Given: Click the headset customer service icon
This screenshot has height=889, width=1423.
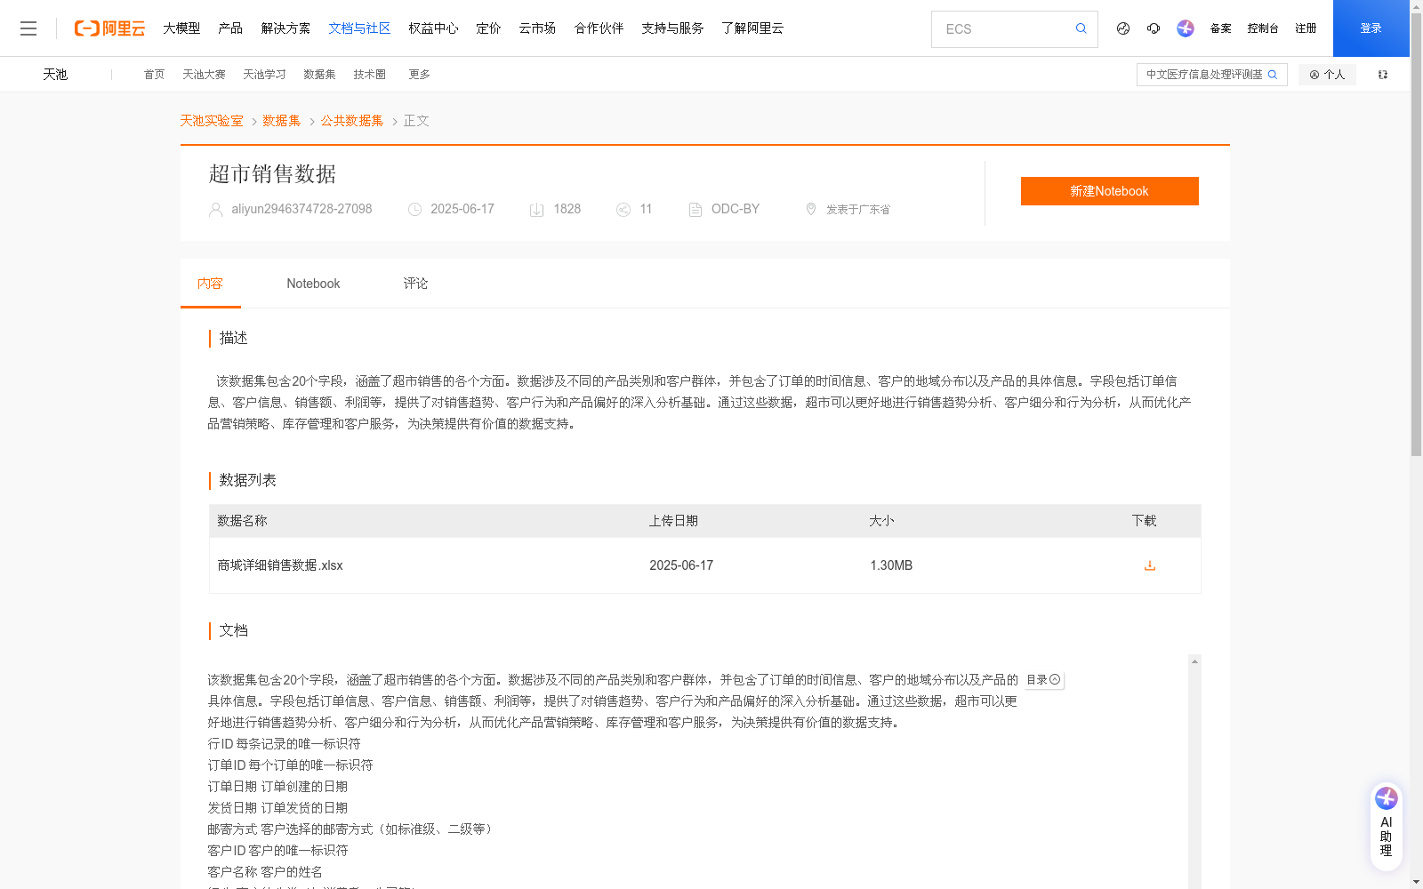Looking at the screenshot, I should coord(1154,28).
